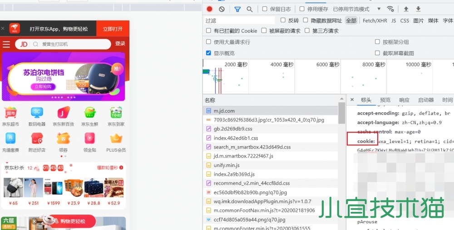Open the 附近好店 category icon

point(37,139)
